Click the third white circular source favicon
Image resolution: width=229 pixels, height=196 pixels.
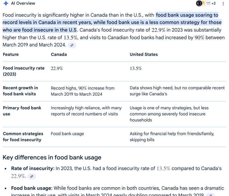(x=208, y=3)
